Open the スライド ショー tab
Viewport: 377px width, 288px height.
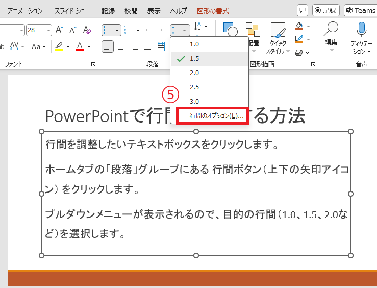click(x=72, y=11)
